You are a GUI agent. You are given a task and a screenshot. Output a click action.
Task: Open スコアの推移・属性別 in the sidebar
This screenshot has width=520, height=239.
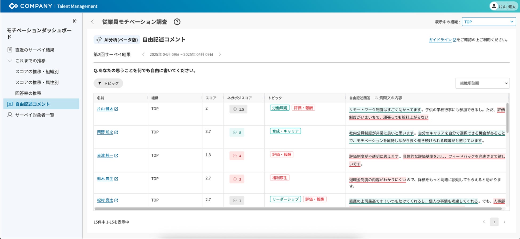(x=37, y=82)
